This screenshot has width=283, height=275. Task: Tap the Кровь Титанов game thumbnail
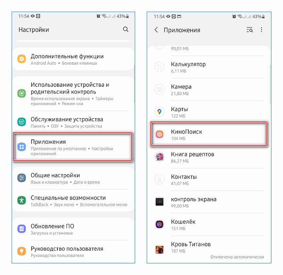(x=160, y=249)
